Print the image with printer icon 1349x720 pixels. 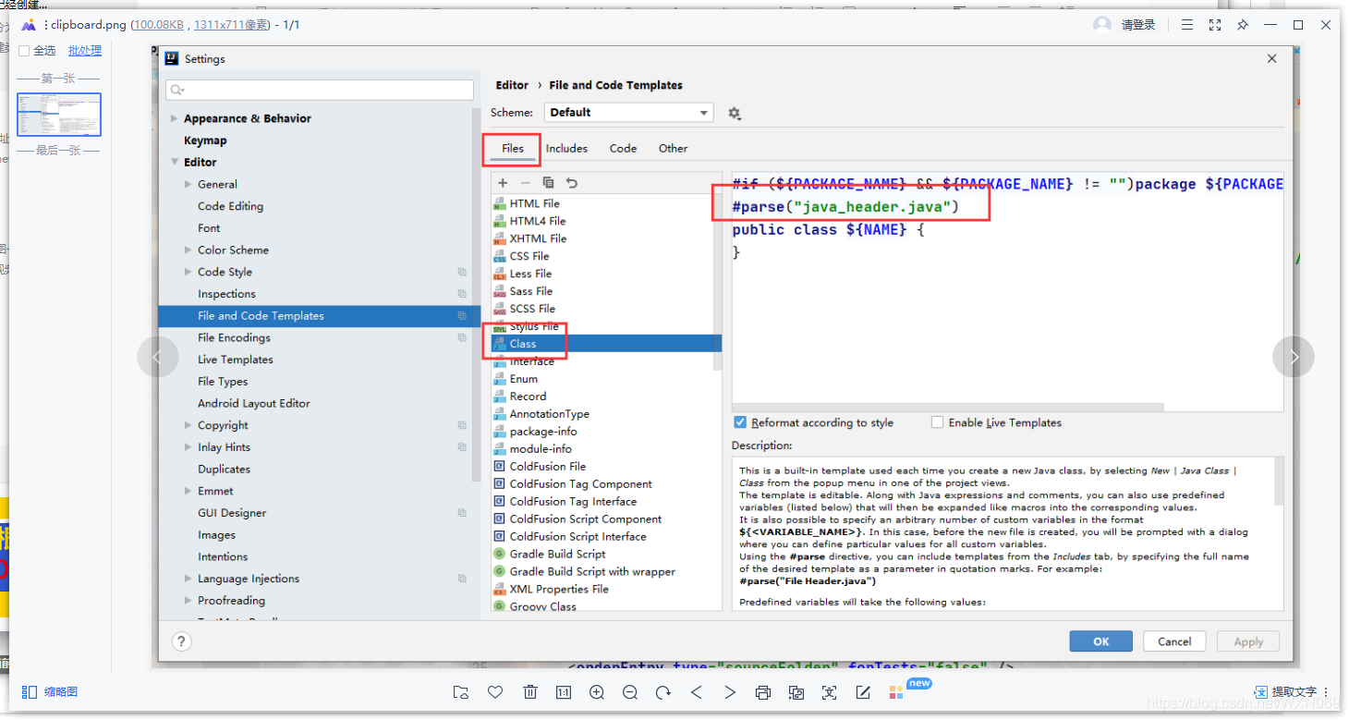(x=763, y=692)
